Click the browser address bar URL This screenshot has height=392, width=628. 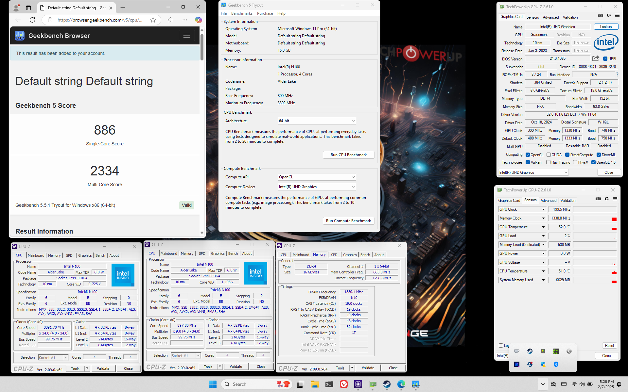click(x=100, y=20)
